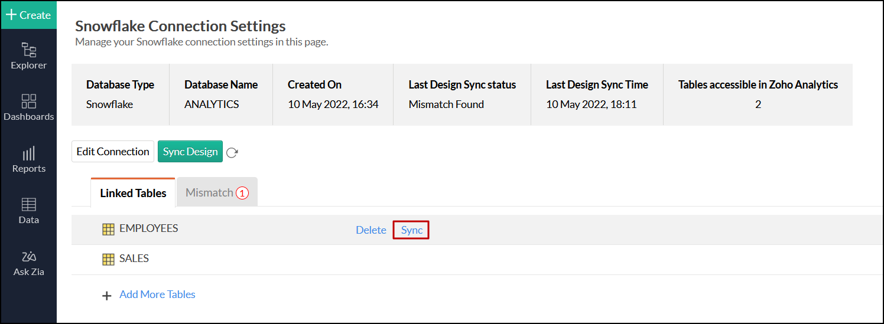
Task: Switch to the Mismatch tab
Action: coord(217,192)
